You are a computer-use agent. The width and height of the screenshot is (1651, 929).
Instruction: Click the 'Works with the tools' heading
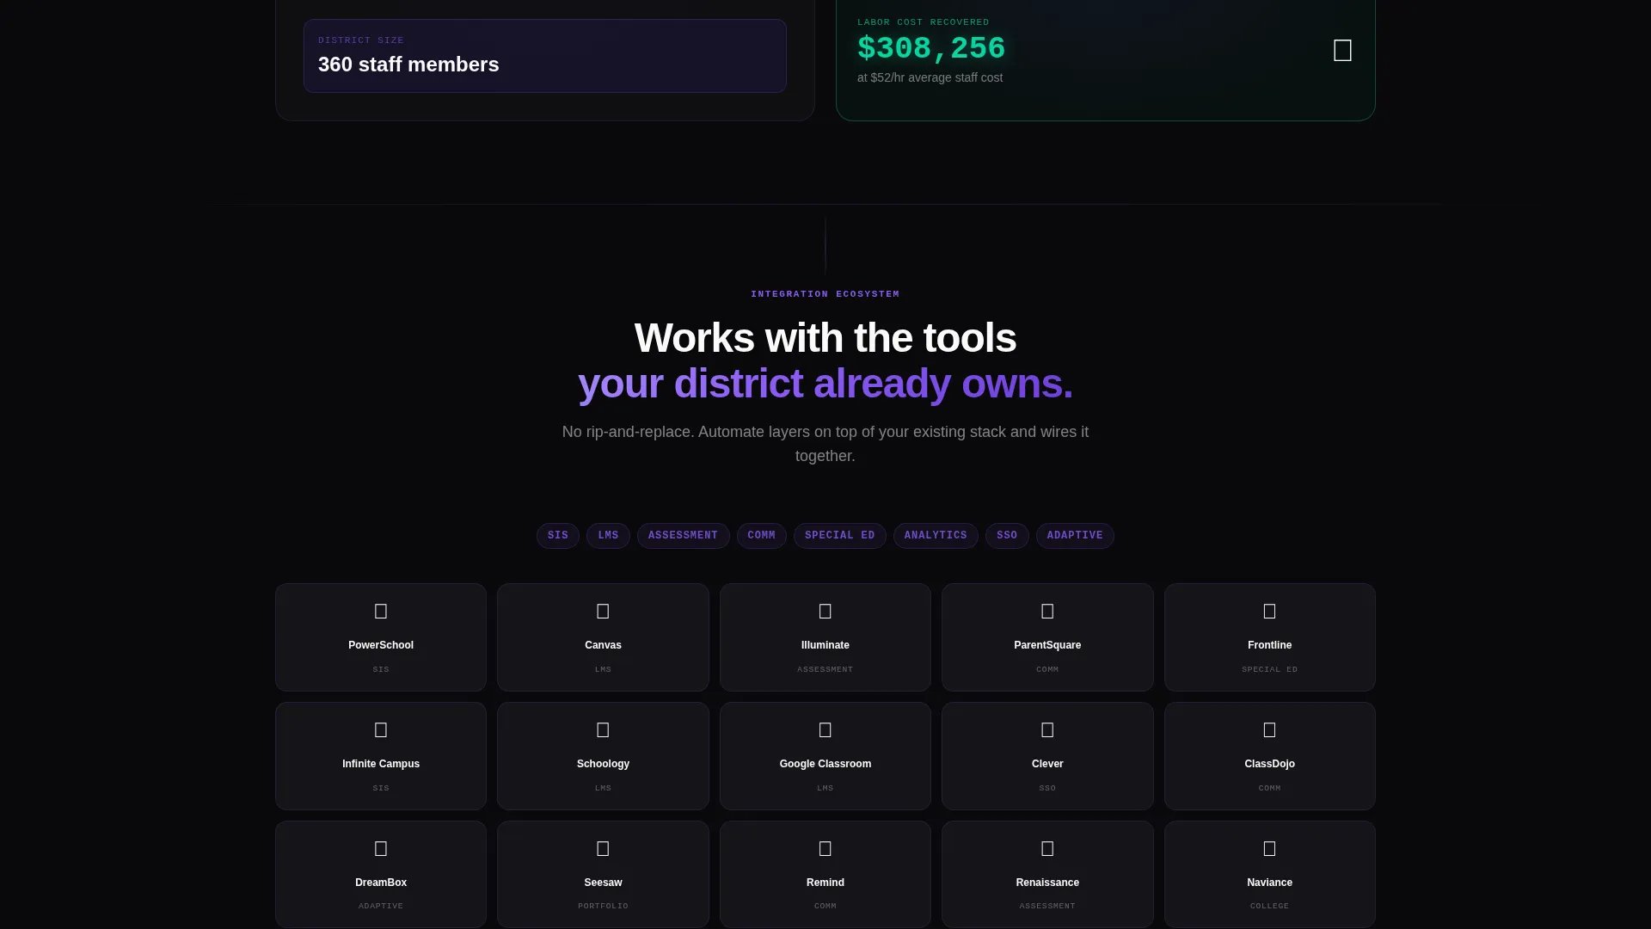click(825, 338)
